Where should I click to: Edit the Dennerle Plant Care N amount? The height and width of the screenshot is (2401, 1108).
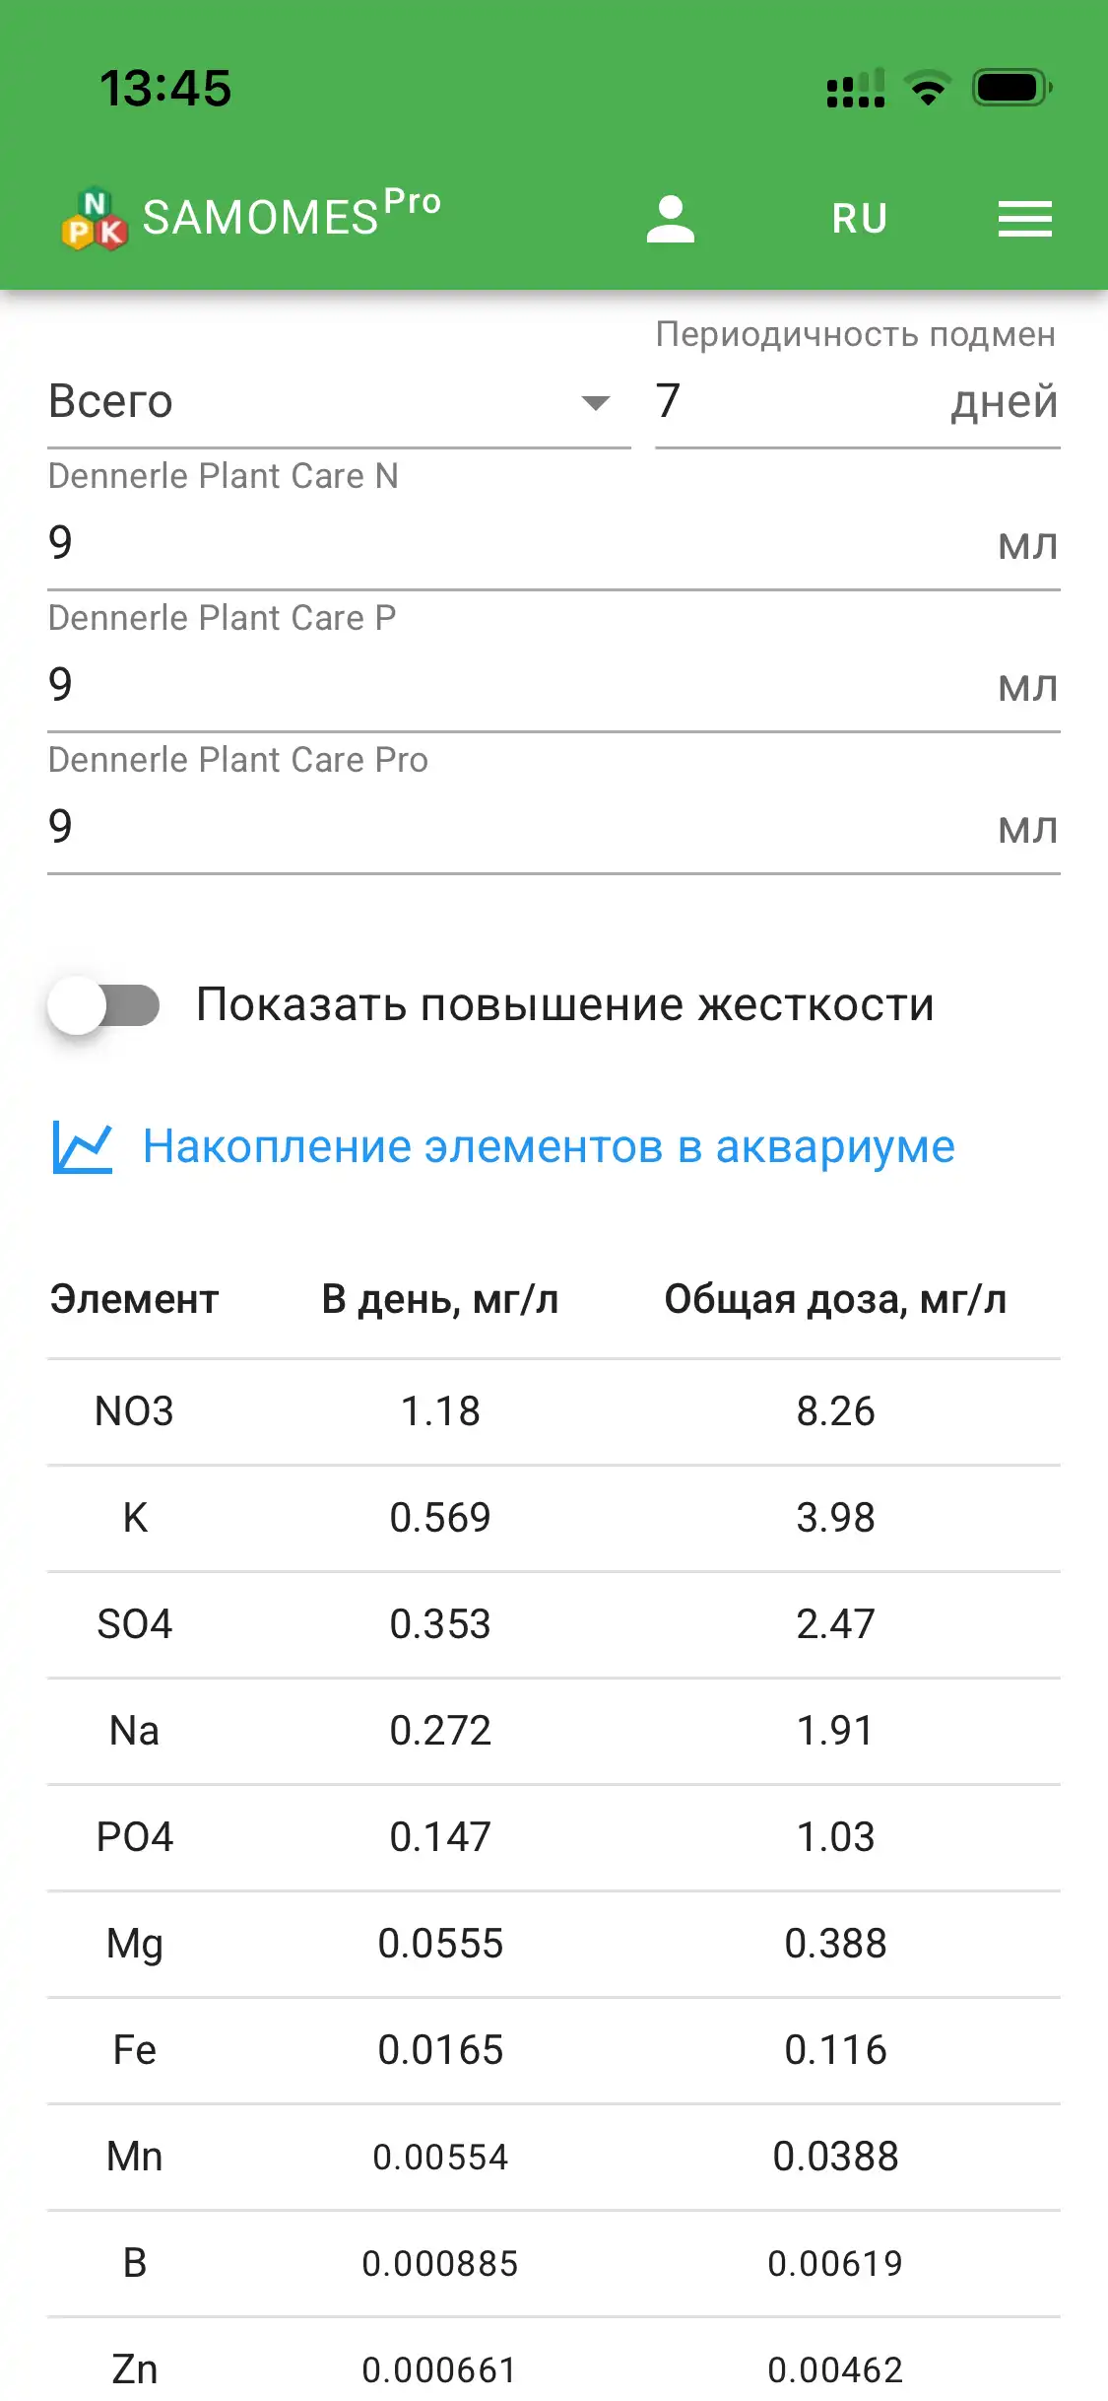pos(512,543)
